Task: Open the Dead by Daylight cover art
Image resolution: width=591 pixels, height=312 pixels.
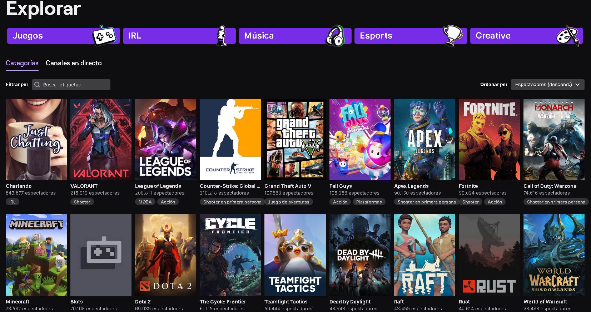Action: pyautogui.click(x=360, y=255)
